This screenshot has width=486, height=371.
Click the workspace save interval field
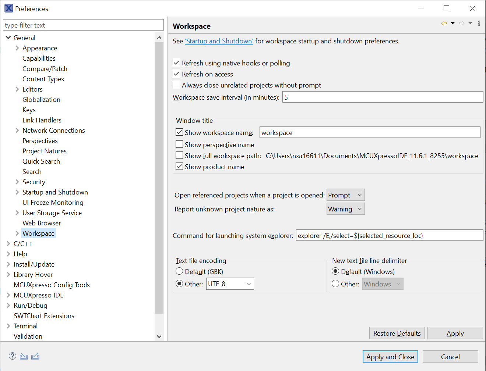click(382, 97)
